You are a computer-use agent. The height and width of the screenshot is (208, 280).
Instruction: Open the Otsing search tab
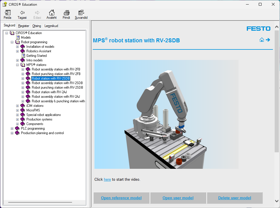(37, 26)
